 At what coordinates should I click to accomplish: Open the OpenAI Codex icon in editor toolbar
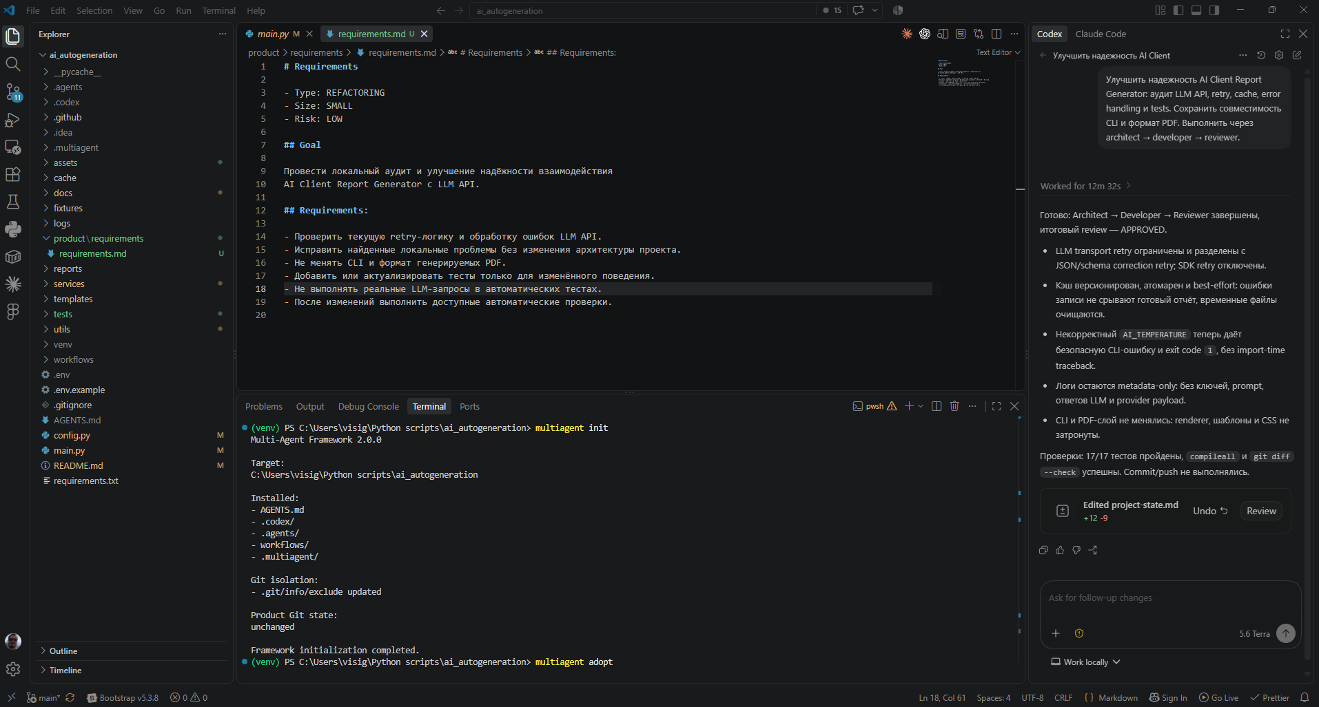[x=925, y=34]
